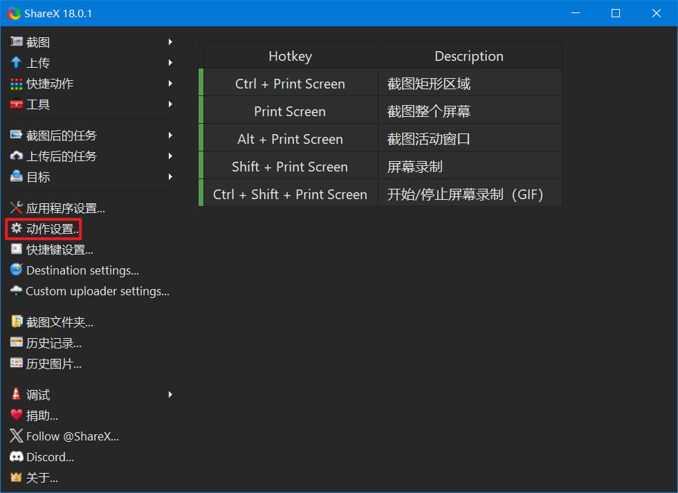Open 快捷键设置 menu item
This screenshot has width=678, height=493.
(x=59, y=250)
